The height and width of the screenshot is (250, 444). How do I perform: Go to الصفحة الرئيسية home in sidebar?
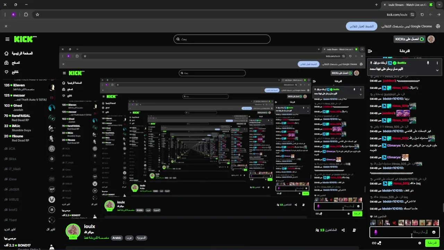point(18,53)
